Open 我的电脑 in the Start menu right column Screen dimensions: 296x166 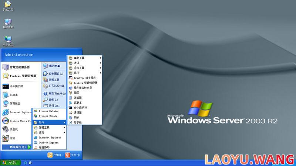[x=54, y=66]
